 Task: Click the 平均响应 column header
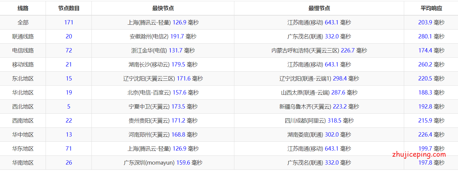click(x=431, y=9)
